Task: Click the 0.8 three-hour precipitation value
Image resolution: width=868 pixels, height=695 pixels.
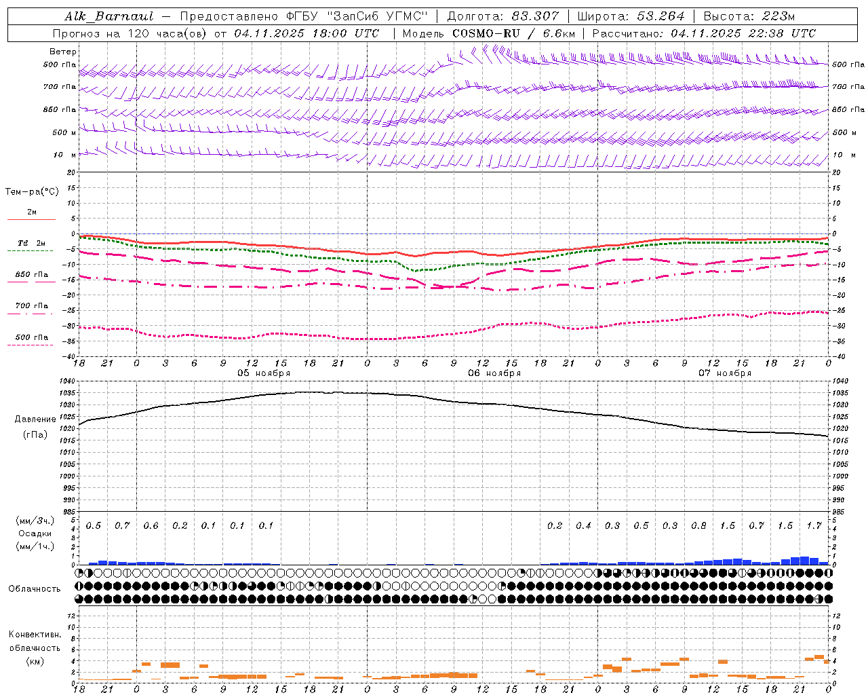Action: [698, 526]
